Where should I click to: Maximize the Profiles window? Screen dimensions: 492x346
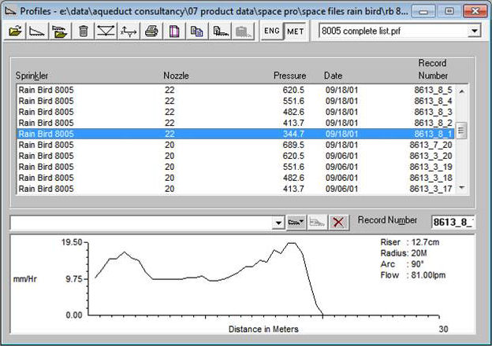point(449,12)
